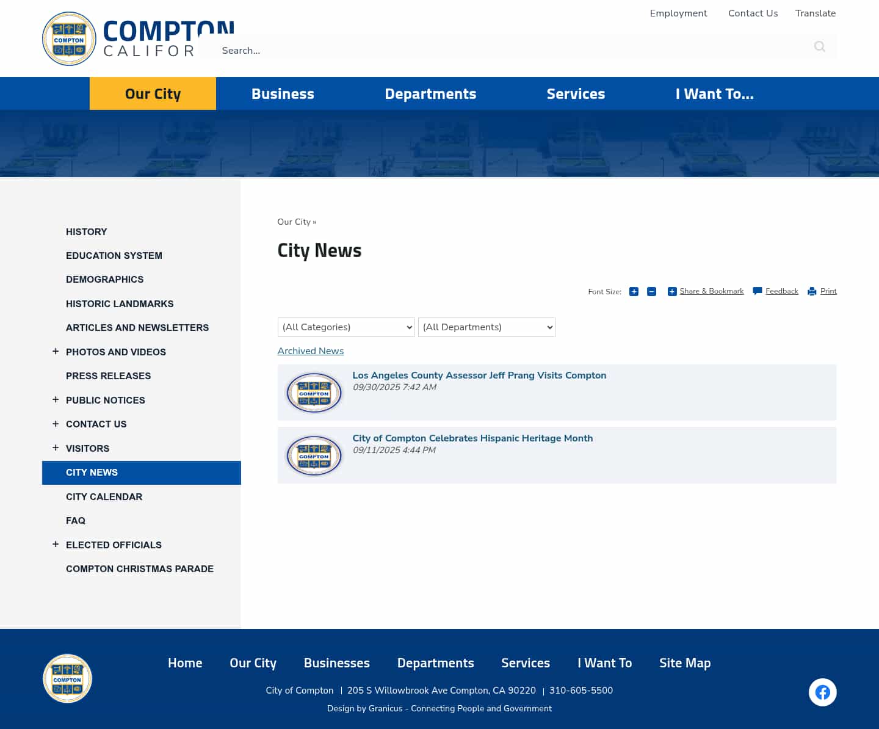This screenshot has height=729, width=879.
Task: Click the Translate link in the header
Action: [816, 13]
